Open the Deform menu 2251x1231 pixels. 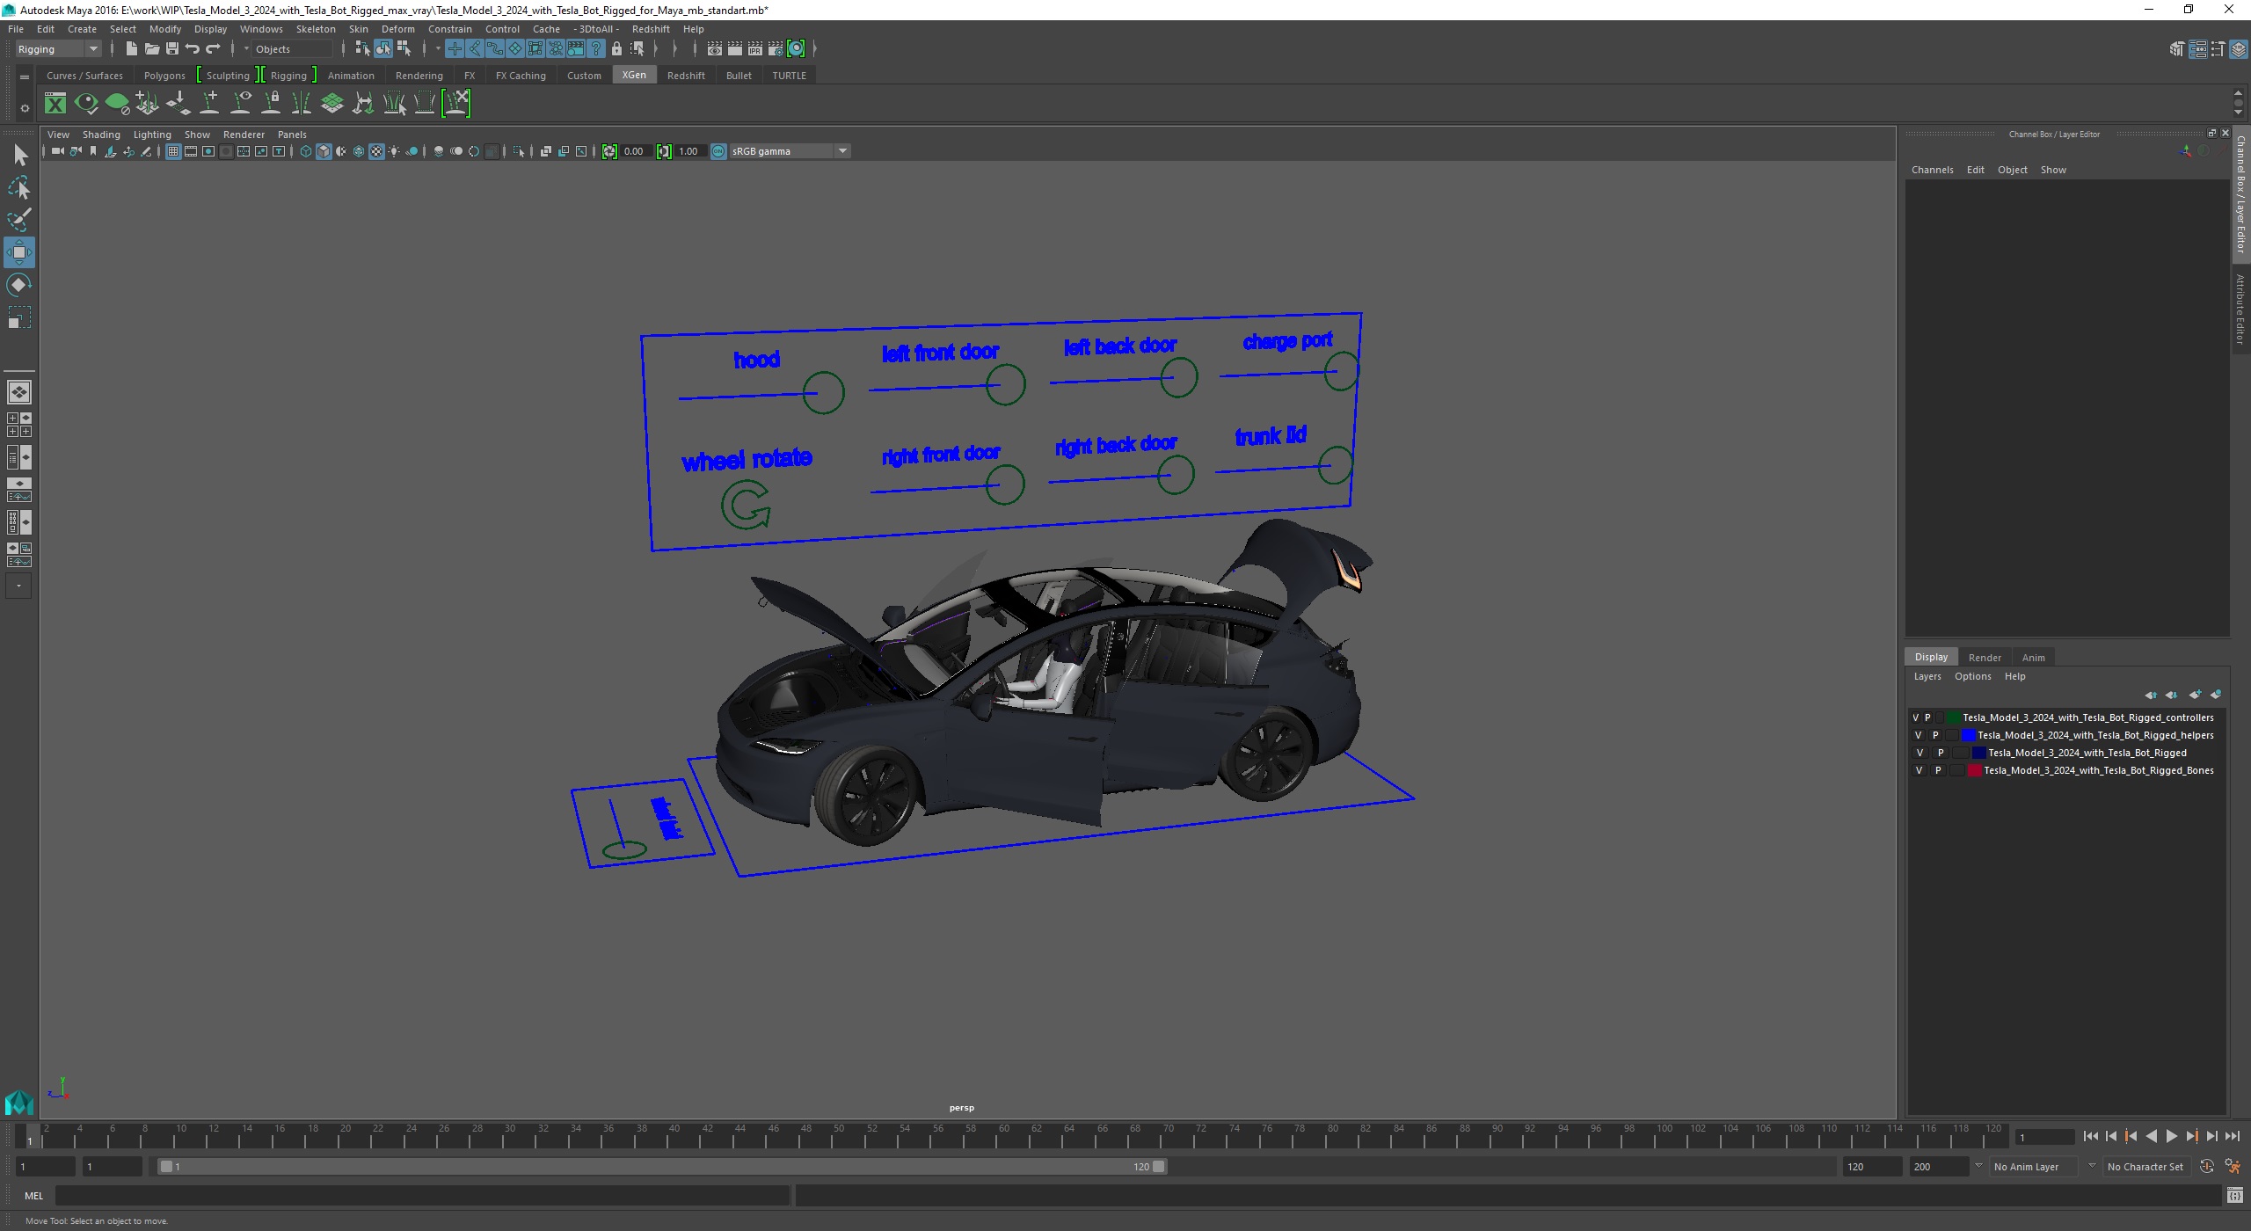pos(397,29)
